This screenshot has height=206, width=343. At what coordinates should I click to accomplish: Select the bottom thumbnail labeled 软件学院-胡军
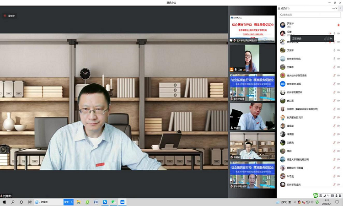coord(252,175)
